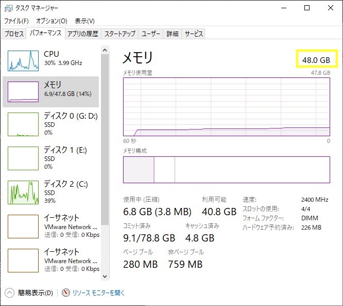Open the 表示(V) menu
This screenshot has width=343, height=306.
[84, 21]
